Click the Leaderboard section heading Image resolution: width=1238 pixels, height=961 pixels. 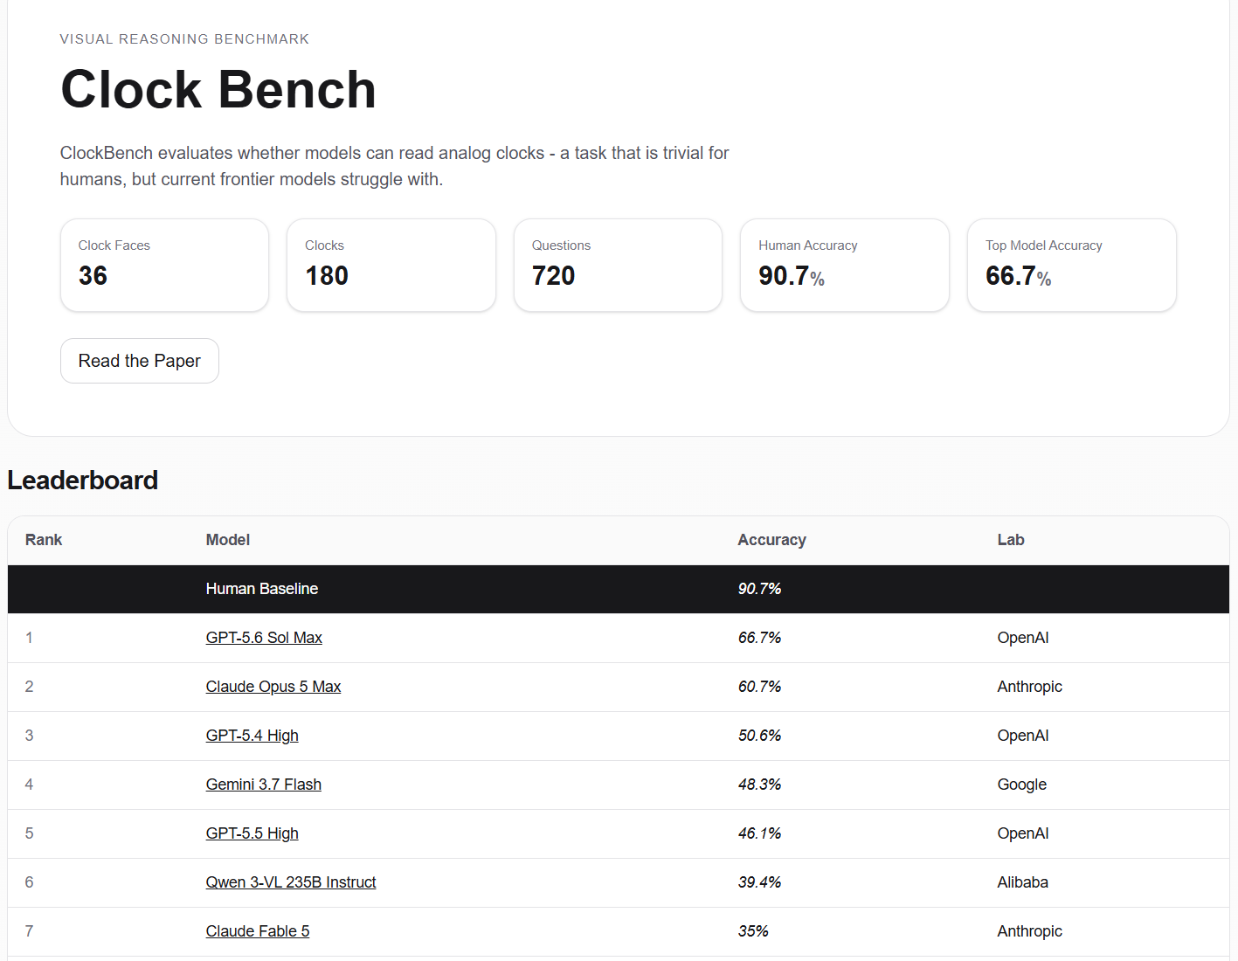click(83, 480)
